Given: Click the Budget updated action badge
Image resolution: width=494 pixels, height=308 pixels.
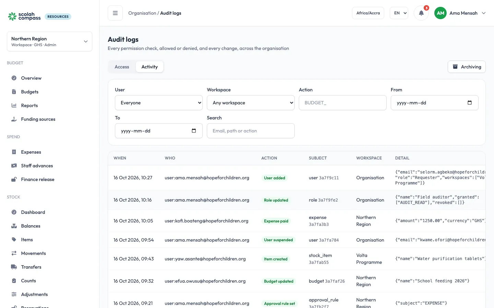Looking at the screenshot, I should coord(279,281).
